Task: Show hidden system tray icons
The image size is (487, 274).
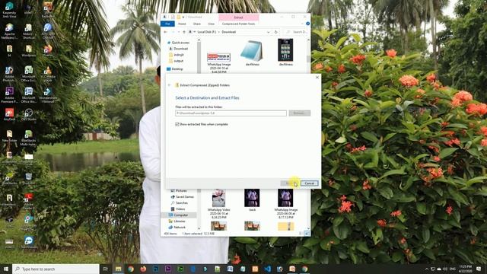Action: [426, 269]
